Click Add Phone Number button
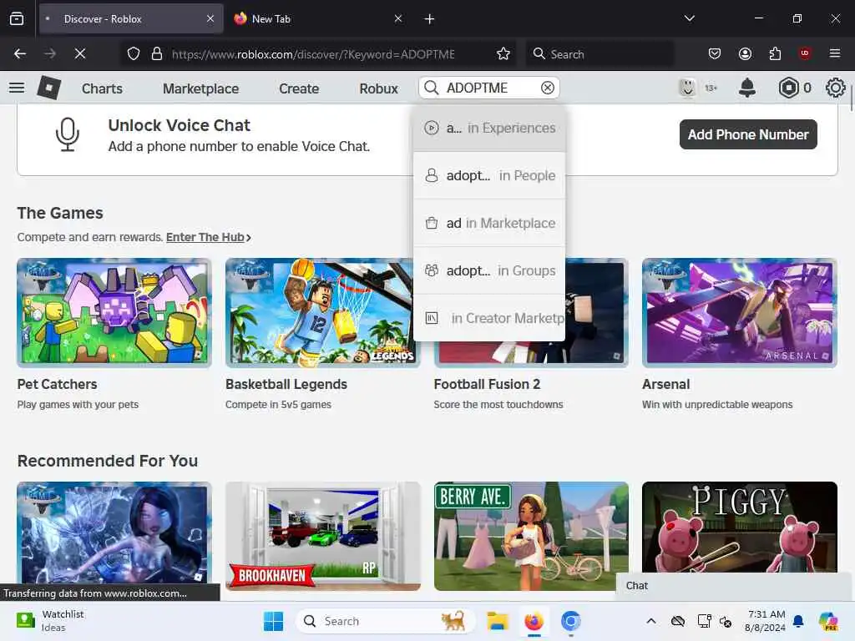The height and width of the screenshot is (641, 855). (748, 134)
